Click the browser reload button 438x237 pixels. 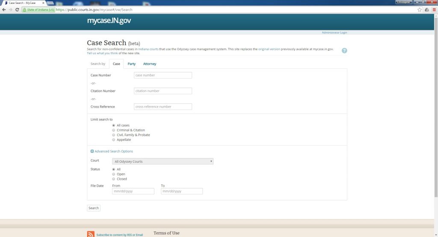(x=17, y=9)
